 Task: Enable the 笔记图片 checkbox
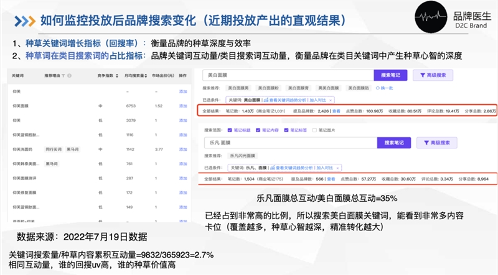coord(314,130)
